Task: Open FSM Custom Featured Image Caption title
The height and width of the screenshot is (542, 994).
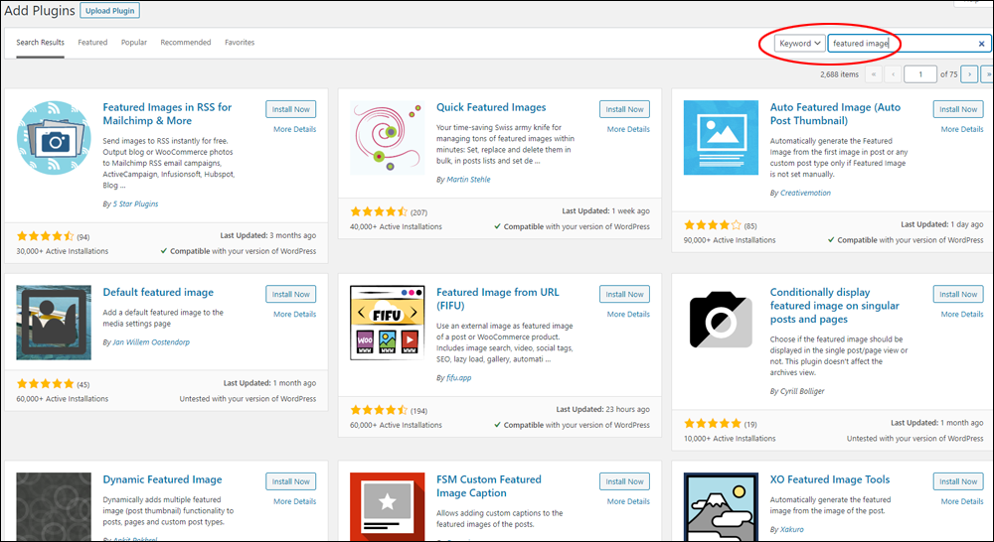Action: [x=489, y=486]
